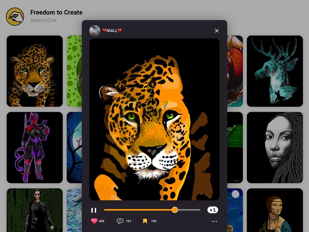This screenshot has width=309, height=232.
Task: Open the green leaf frog thumbnail
Action: click(235, 147)
